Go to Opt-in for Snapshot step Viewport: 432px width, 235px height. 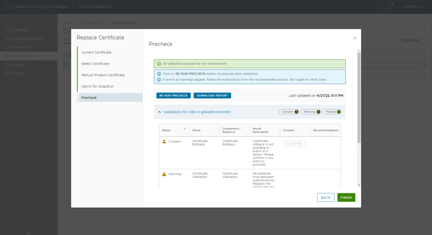[x=97, y=86]
